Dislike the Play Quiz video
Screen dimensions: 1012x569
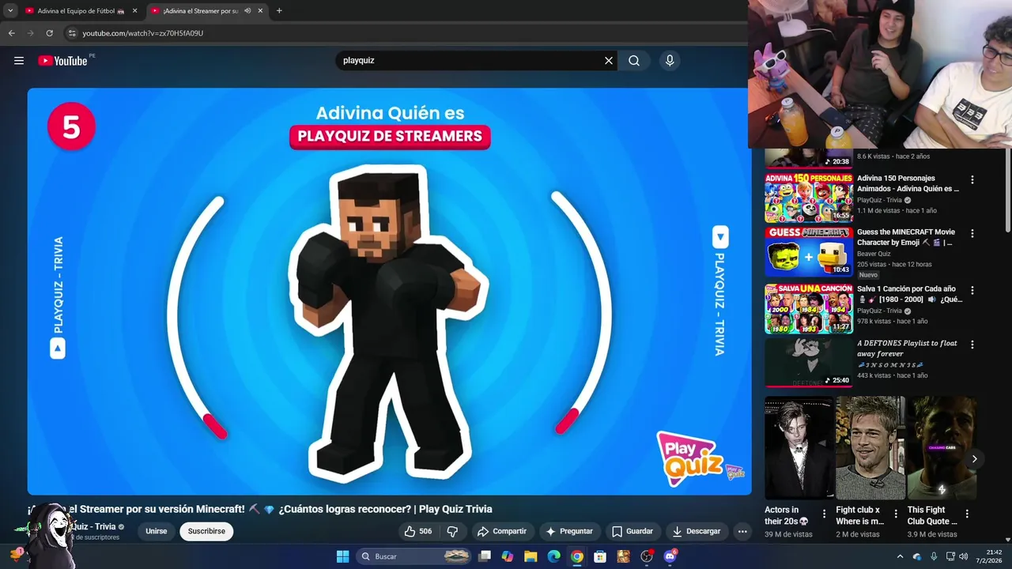click(453, 531)
